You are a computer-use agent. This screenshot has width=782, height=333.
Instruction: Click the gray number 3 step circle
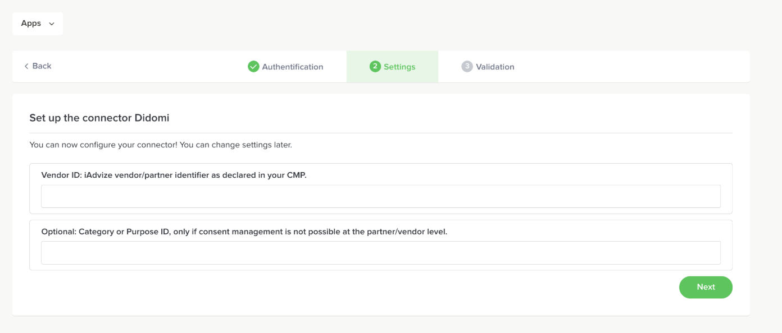[x=467, y=67]
